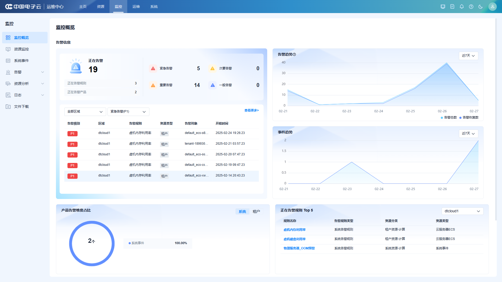Open the 紧急告警(P1) level dropdown

(x=128, y=112)
